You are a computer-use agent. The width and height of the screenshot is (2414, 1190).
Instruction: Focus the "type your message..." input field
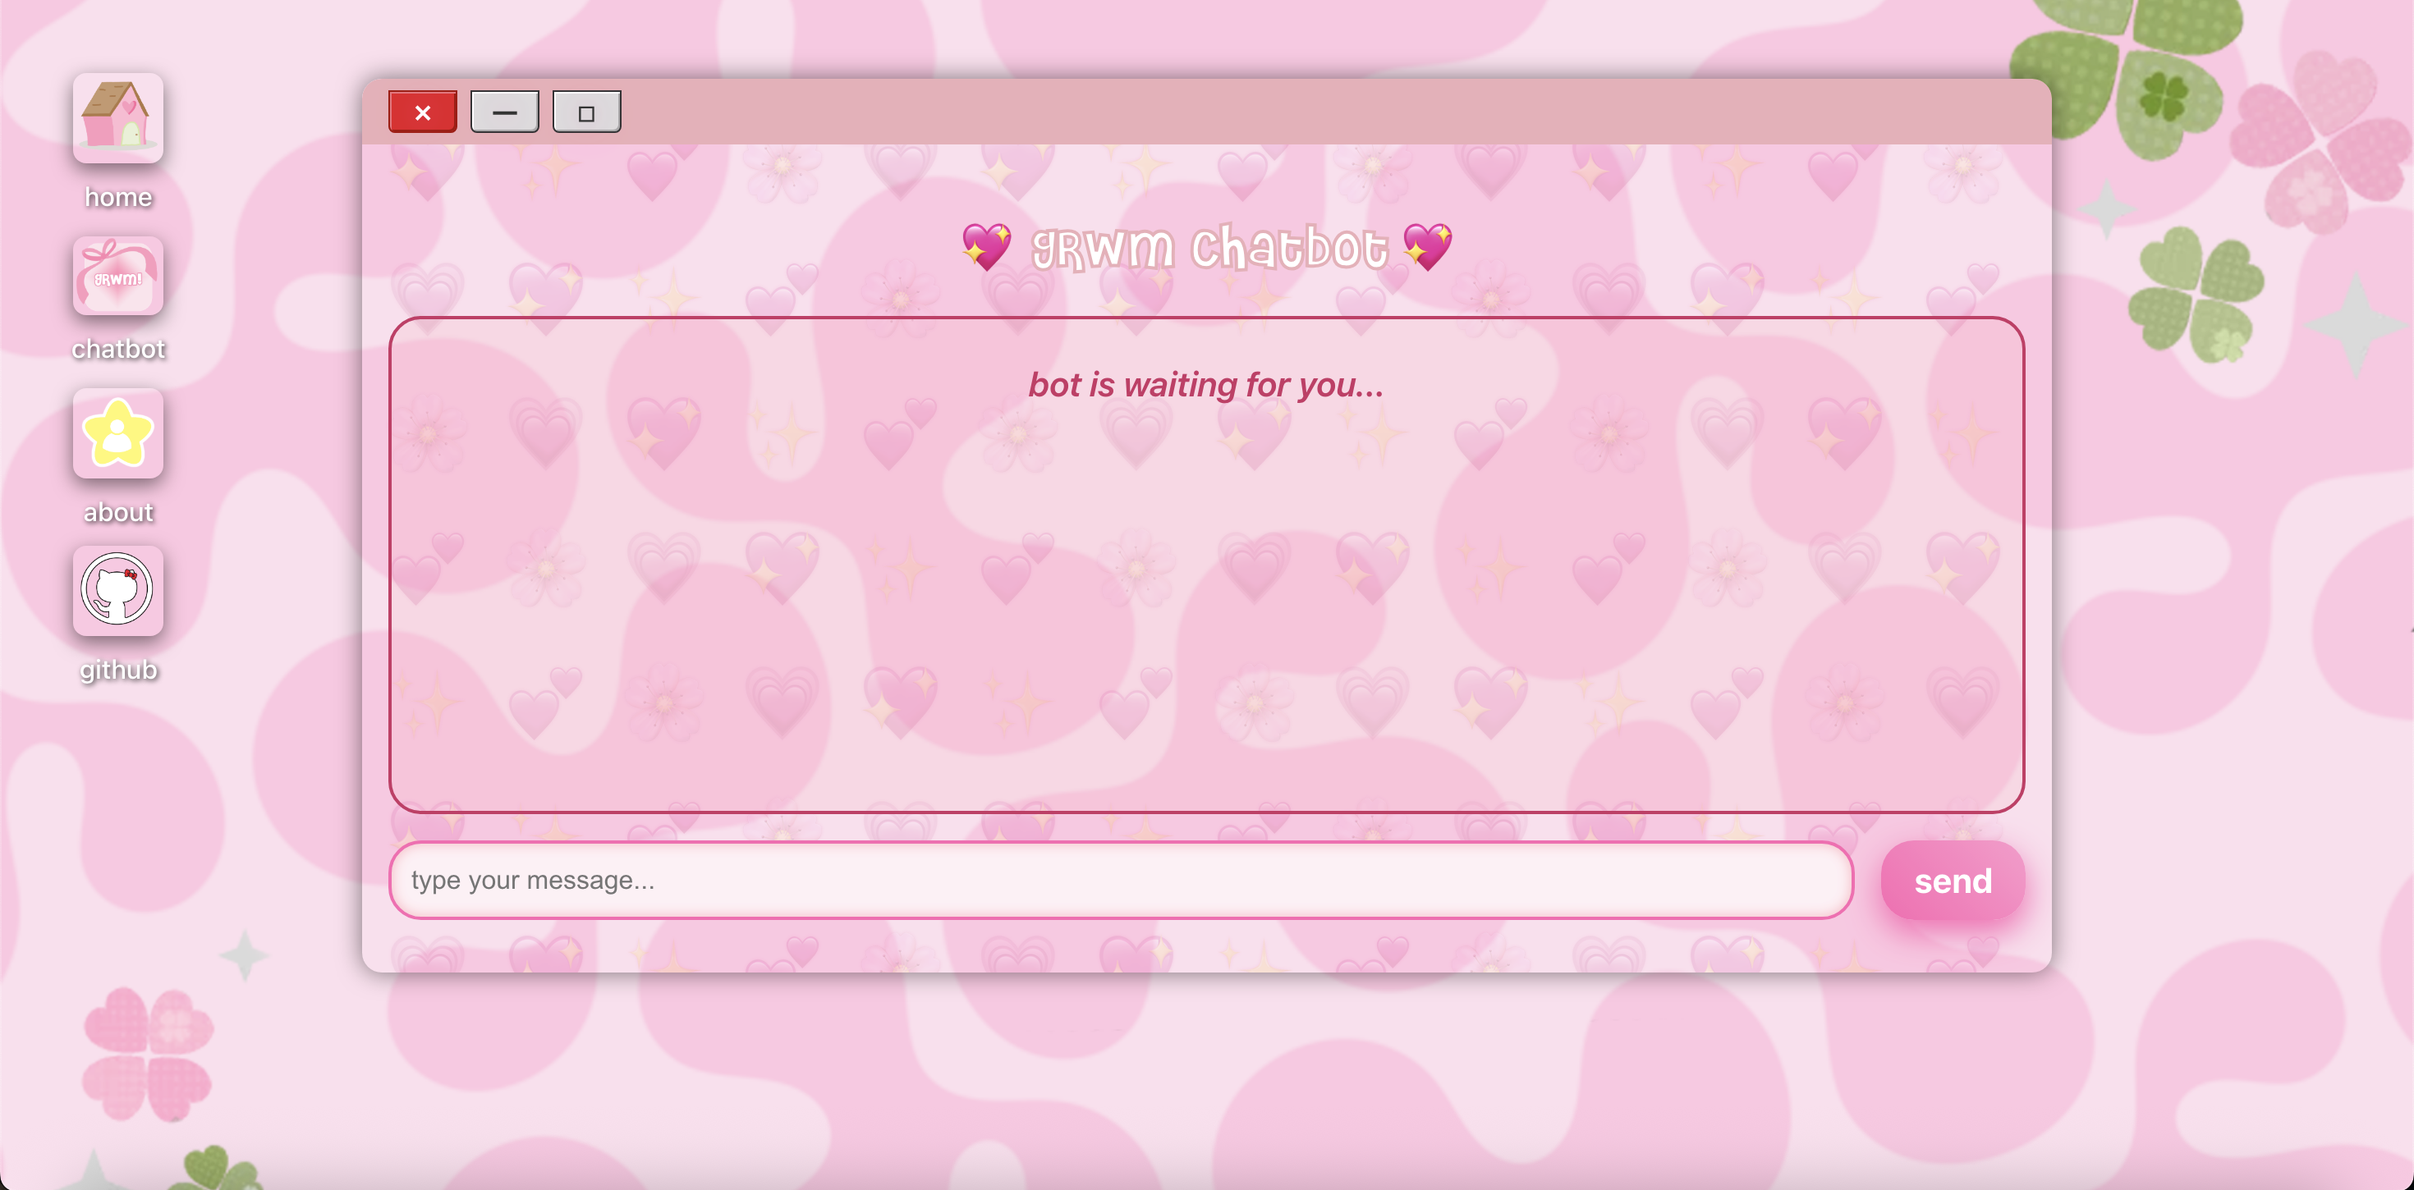point(1120,880)
